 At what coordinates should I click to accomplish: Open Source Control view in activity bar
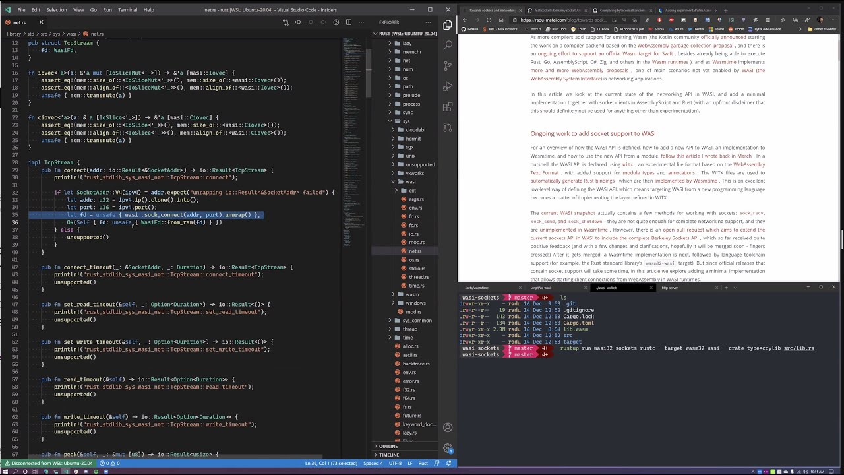point(448,65)
